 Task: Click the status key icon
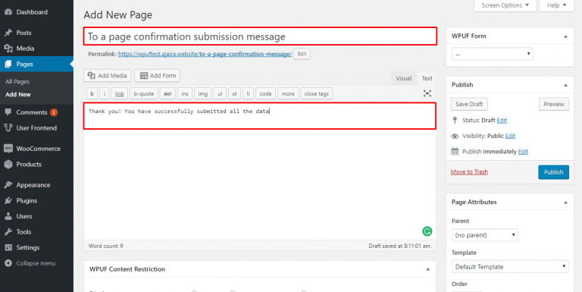tap(455, 120)
